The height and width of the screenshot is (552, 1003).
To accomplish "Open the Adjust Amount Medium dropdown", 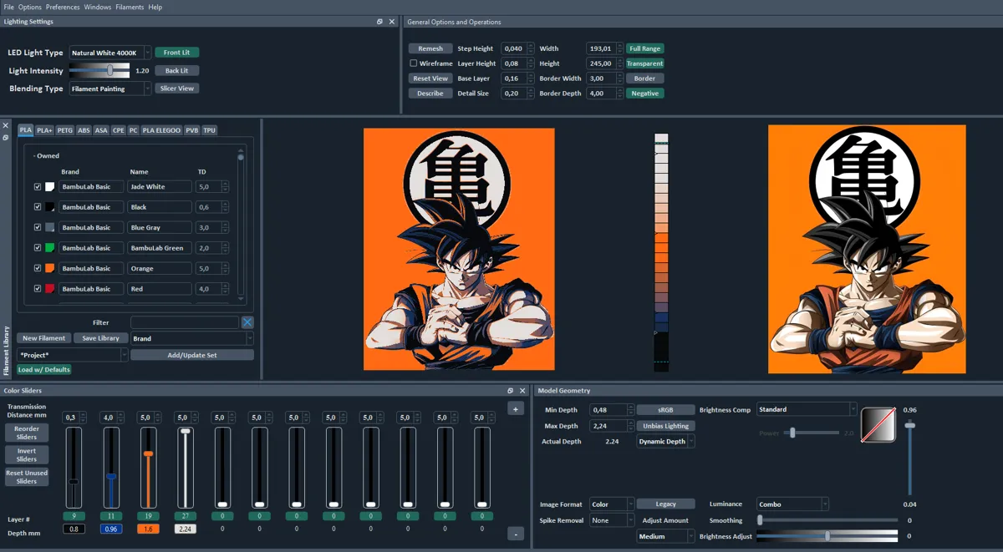I will (x=665, y=536).
